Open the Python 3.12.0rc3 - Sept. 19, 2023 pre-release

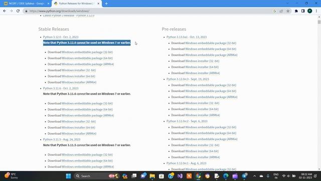(188, 79)
